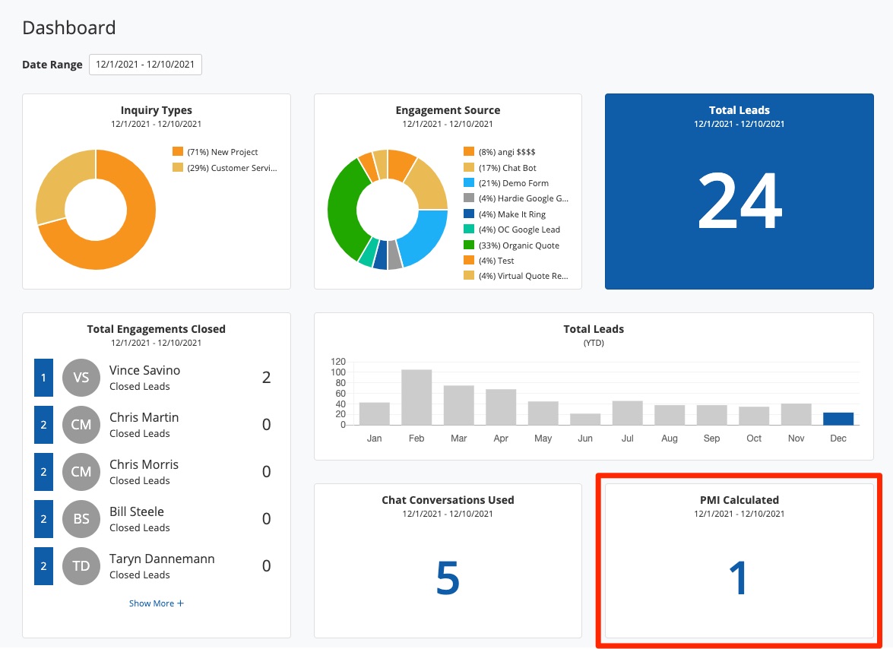This screenshot has height=649, width=893.
Task: Click the Chat Bot legend swatch
Action: point(469,168)
